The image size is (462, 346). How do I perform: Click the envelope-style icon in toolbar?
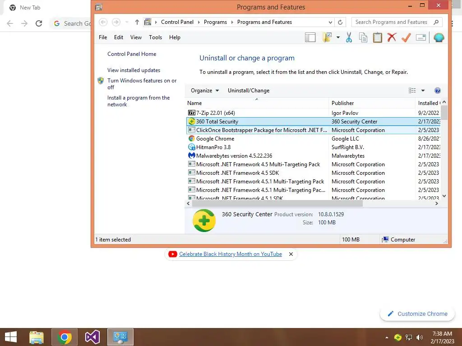[x=421, y=37]
